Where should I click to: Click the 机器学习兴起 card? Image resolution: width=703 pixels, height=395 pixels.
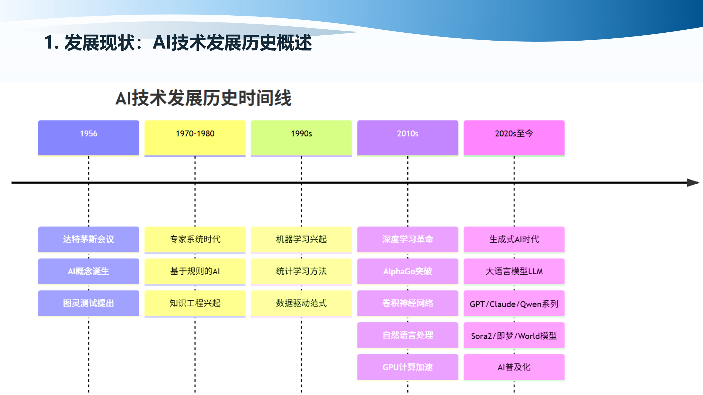click(x=301, y=239)
